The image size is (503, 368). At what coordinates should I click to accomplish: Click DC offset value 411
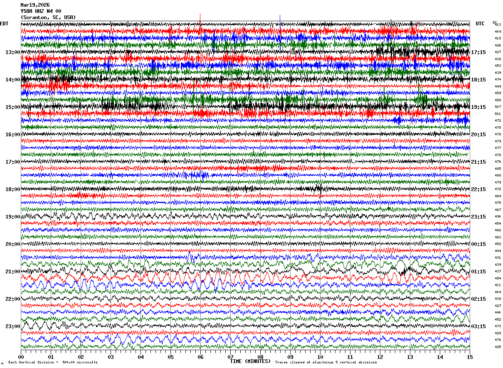click(498, 285)
